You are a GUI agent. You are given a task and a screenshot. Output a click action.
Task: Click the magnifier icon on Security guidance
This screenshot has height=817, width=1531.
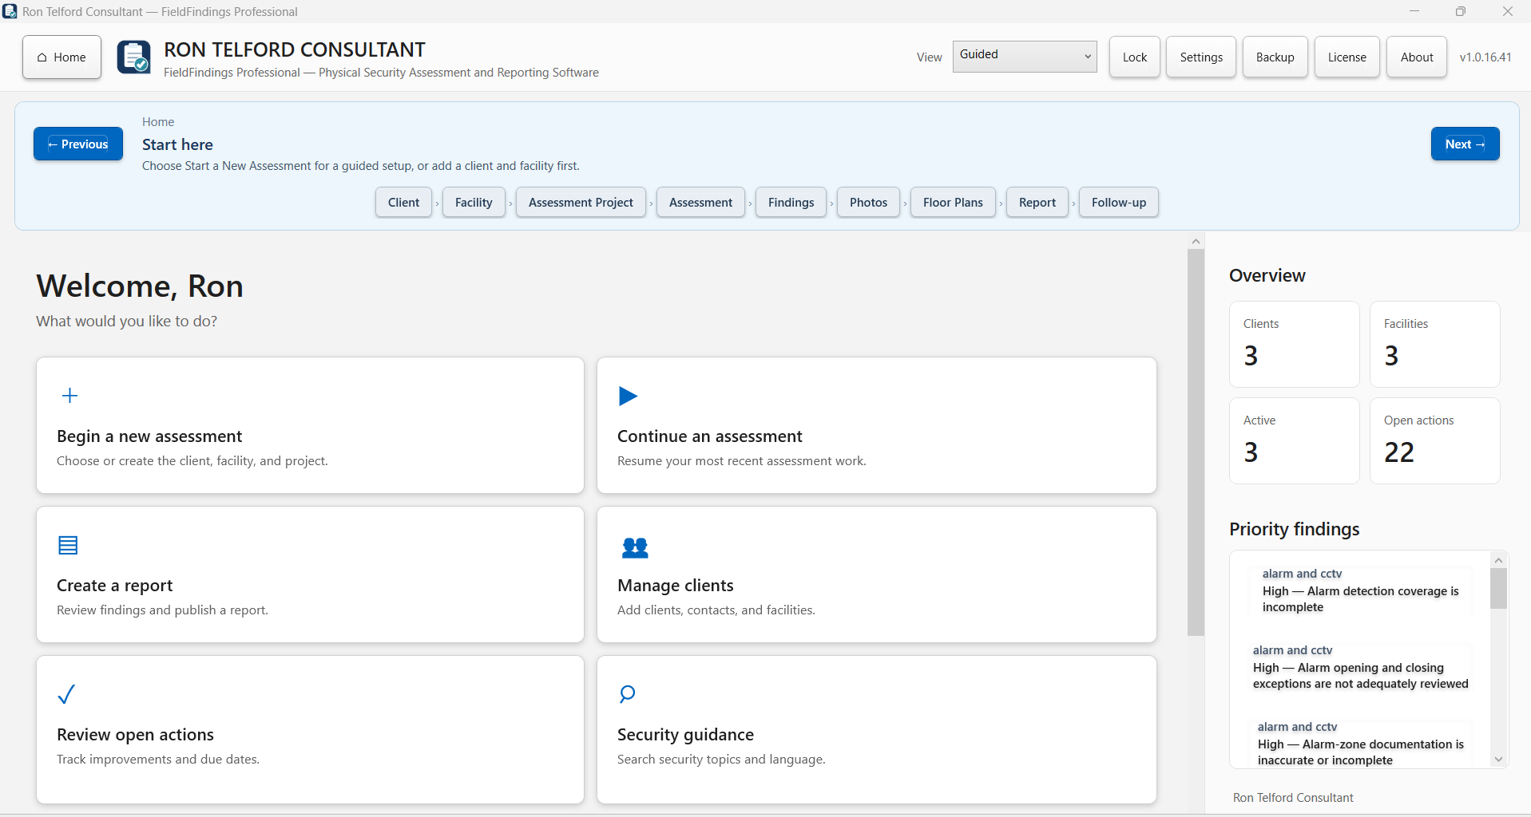tap(627, 694)
